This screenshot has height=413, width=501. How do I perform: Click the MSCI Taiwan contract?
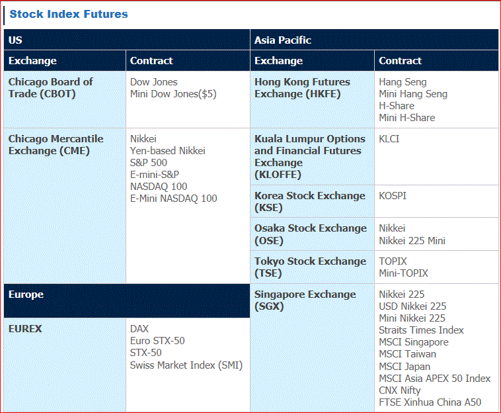coord(407,354)
